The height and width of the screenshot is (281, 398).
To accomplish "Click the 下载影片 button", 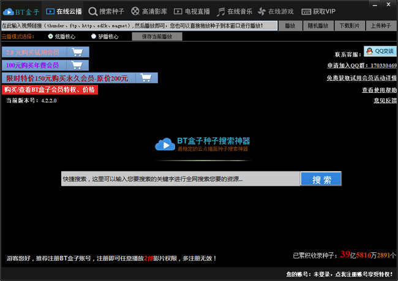I will coord(350,26).
